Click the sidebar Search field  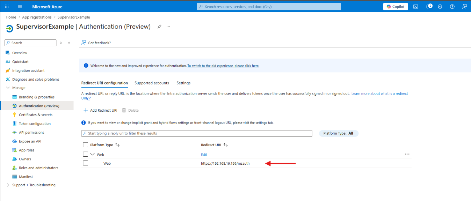pyautogui.click(x=30, y=43)
